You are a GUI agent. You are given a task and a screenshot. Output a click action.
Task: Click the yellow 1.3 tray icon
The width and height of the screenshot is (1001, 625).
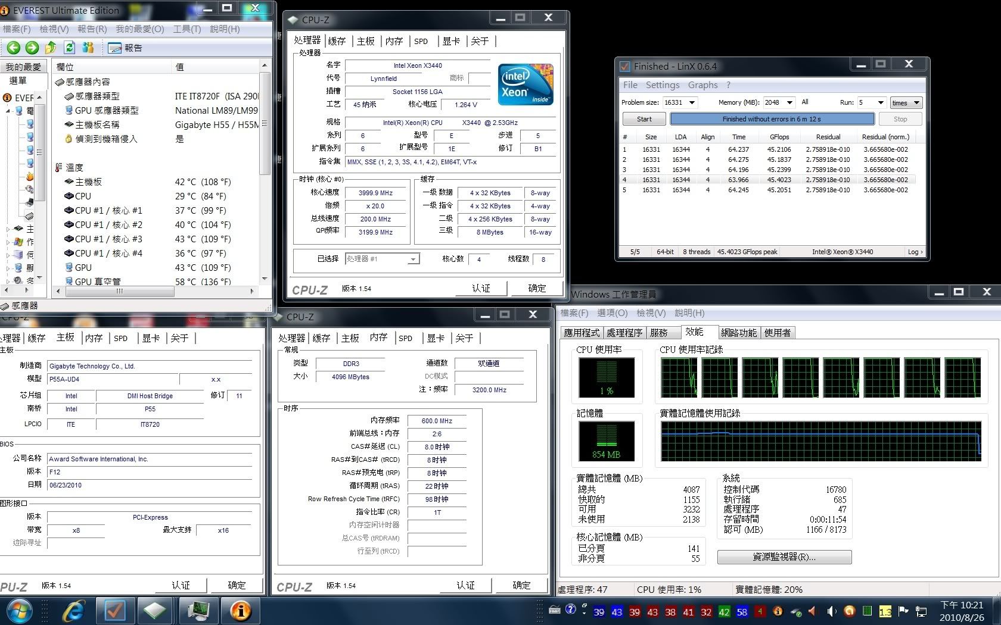coord(885,611)
